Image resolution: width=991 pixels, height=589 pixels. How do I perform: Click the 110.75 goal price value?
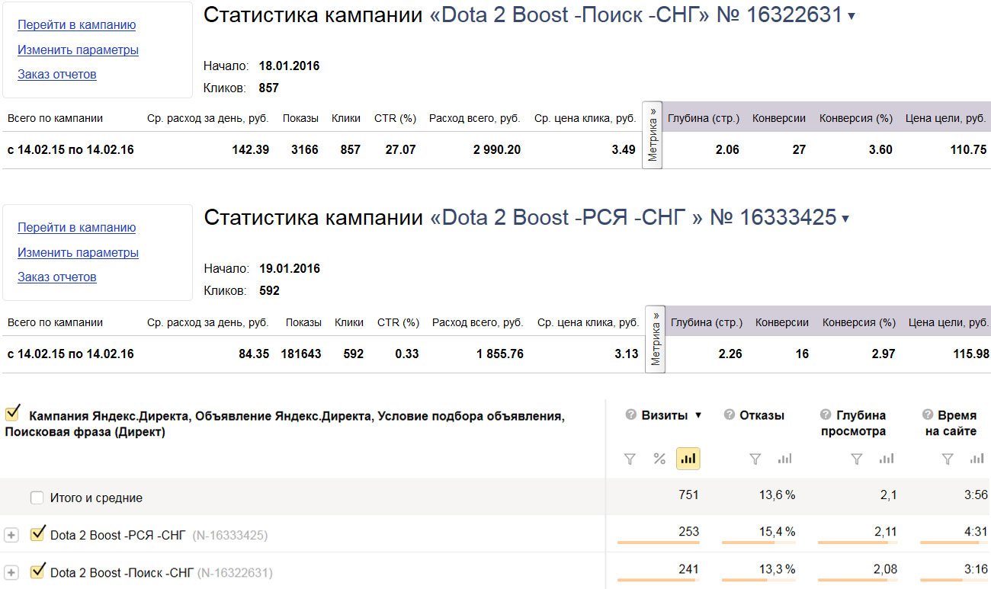coord(968,150)
